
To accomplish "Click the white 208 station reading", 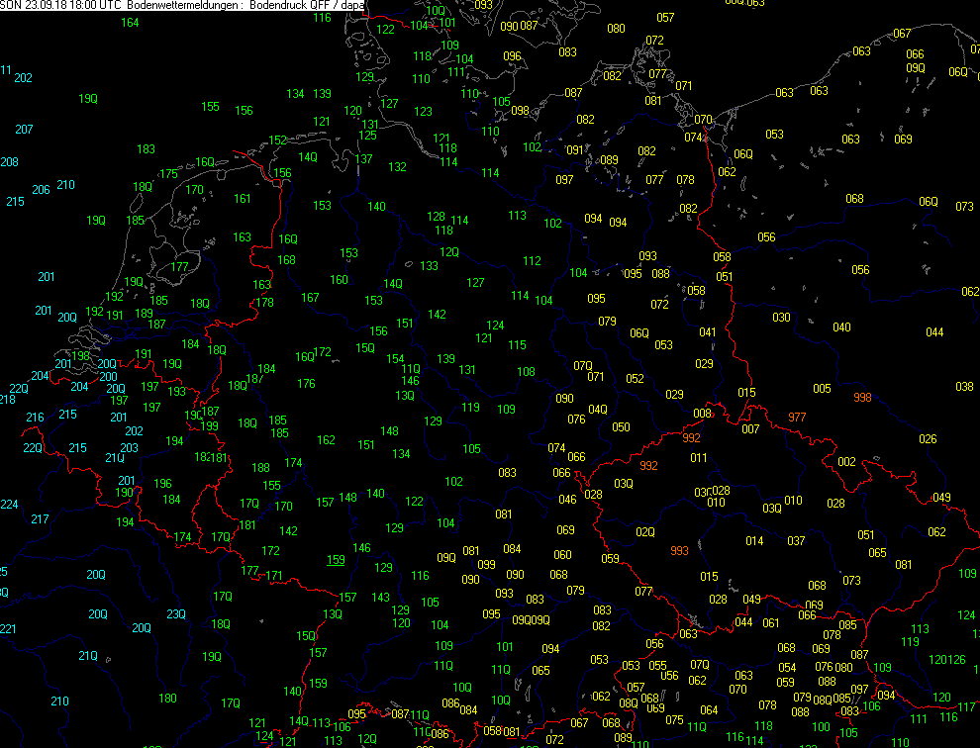I will (9, 161).
